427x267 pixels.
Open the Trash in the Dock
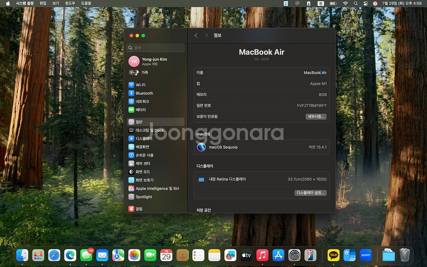coord(405,255)
